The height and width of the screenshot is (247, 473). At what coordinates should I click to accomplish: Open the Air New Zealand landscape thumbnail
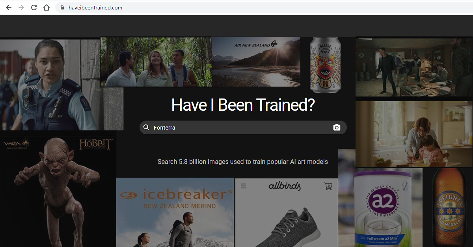pyautogui.click(x=256, y=62)
